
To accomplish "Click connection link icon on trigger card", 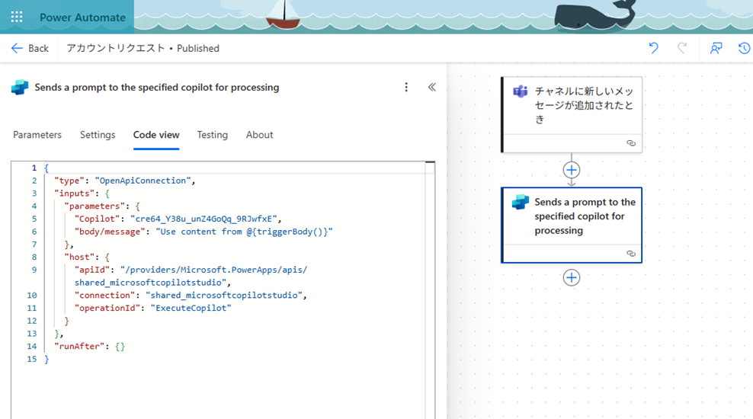I will [x=631, y=143].
